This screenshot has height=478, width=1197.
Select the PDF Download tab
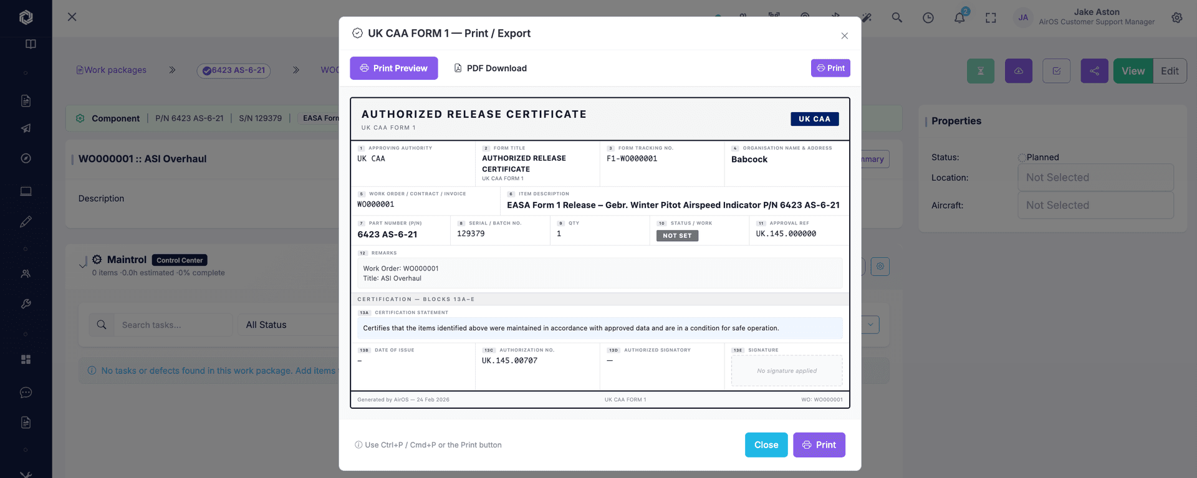click(490, 68)
